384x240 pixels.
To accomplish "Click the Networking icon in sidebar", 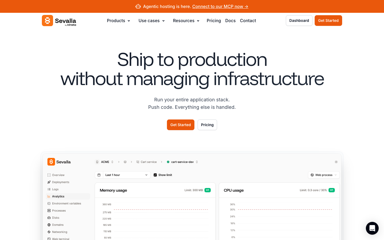I will tap(49, 232).
